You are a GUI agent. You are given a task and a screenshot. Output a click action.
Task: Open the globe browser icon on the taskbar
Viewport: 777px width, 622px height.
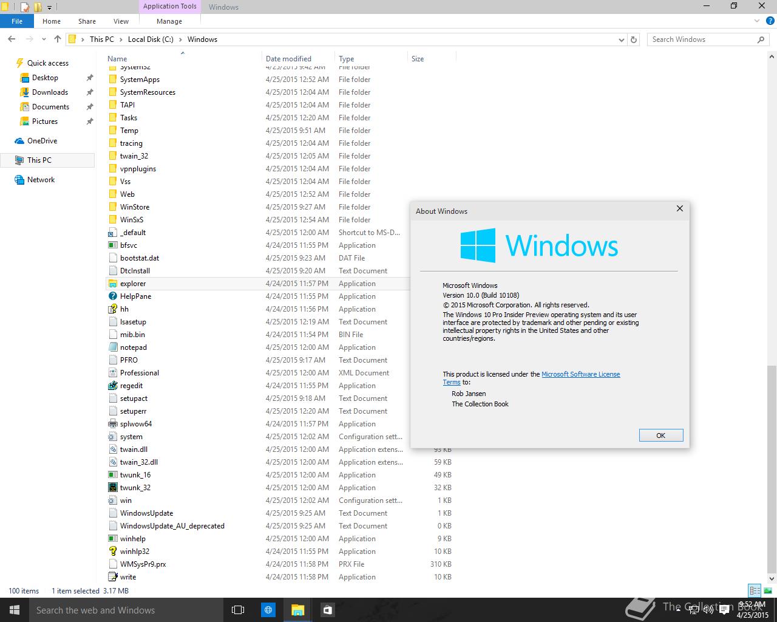click(268, 610)
